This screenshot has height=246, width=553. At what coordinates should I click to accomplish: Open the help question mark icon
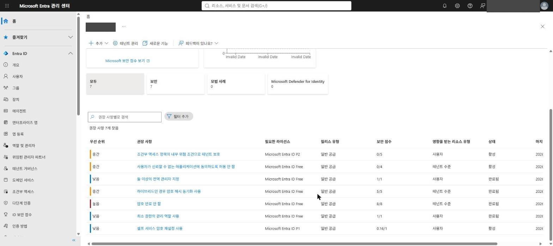[470, 6]
